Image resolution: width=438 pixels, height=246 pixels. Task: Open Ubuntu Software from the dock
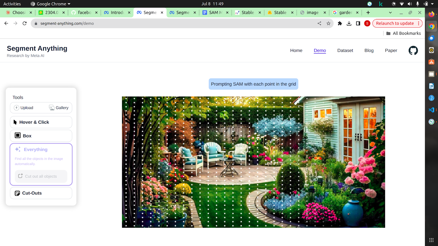point(431,62)
